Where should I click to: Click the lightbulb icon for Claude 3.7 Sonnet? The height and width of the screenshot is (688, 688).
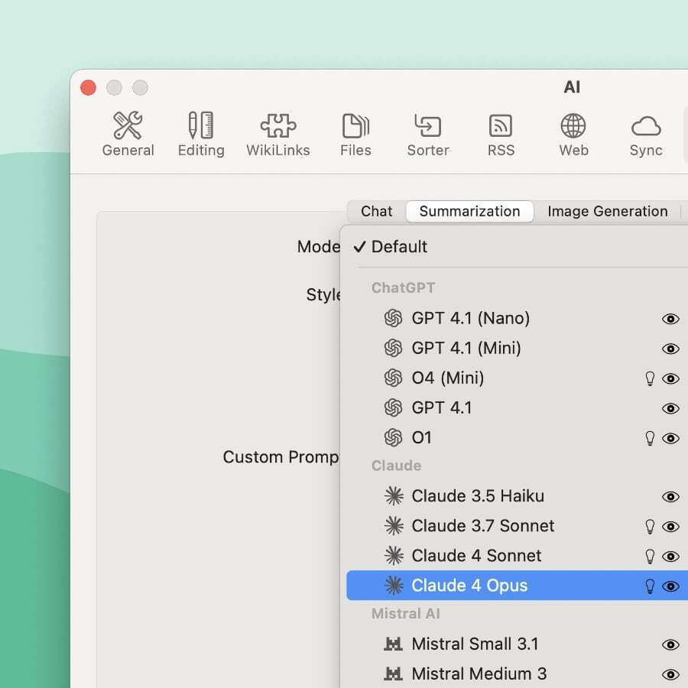tap(650, 527)
